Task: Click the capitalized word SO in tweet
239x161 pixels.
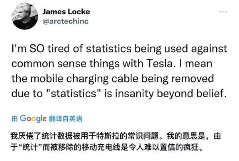Action: [x=37, y=49]
